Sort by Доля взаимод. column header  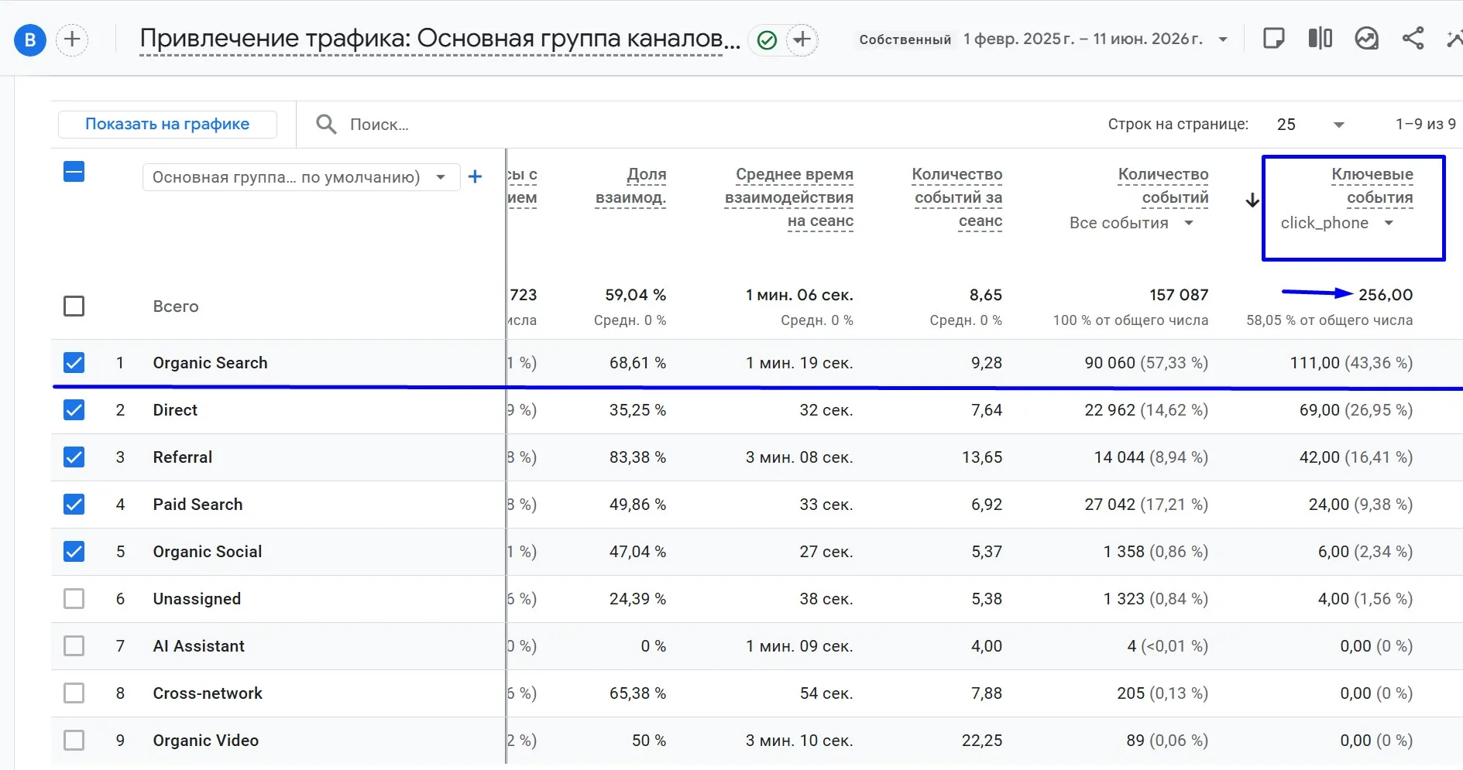click(x=631, y=186)
